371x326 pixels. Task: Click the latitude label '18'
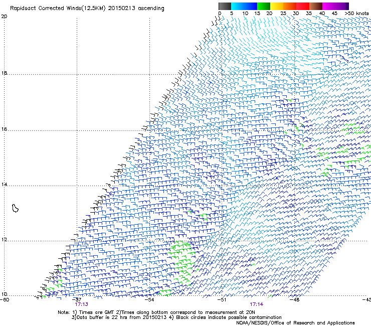pos(4,73)
